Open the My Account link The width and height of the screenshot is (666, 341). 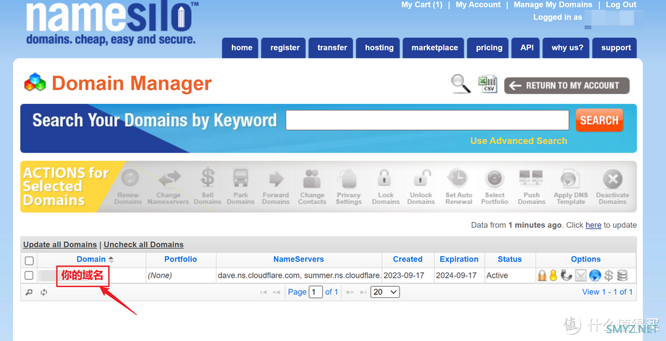(x=478, y=5)
